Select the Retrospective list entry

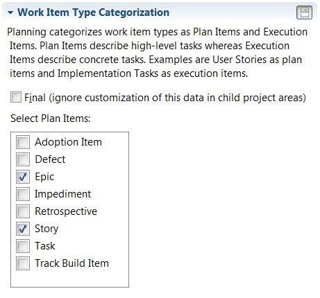tap(66, 211)
